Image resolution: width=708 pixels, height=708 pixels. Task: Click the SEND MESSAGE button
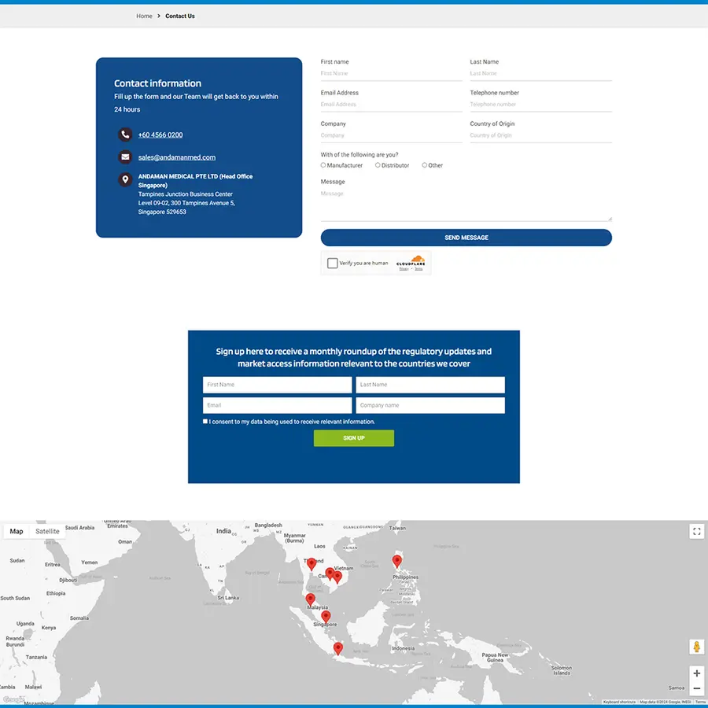pos(466,237)
